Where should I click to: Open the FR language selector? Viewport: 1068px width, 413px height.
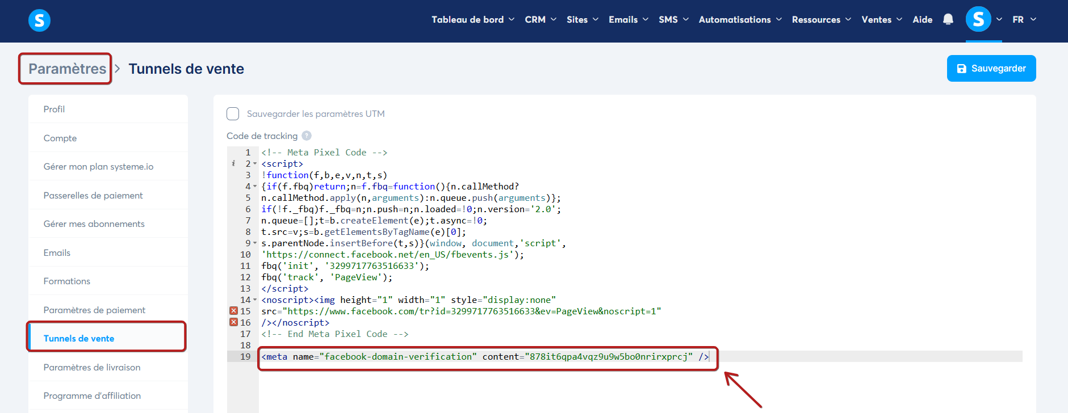[1024, 19]
